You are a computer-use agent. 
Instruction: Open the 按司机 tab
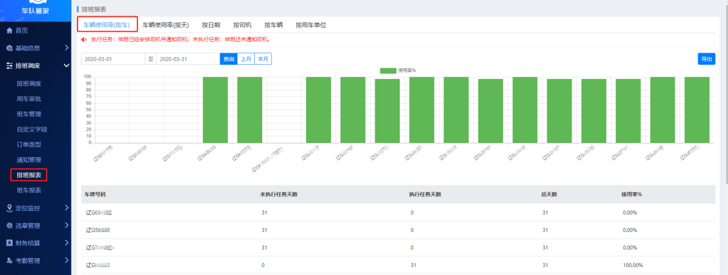coord(243,25)
